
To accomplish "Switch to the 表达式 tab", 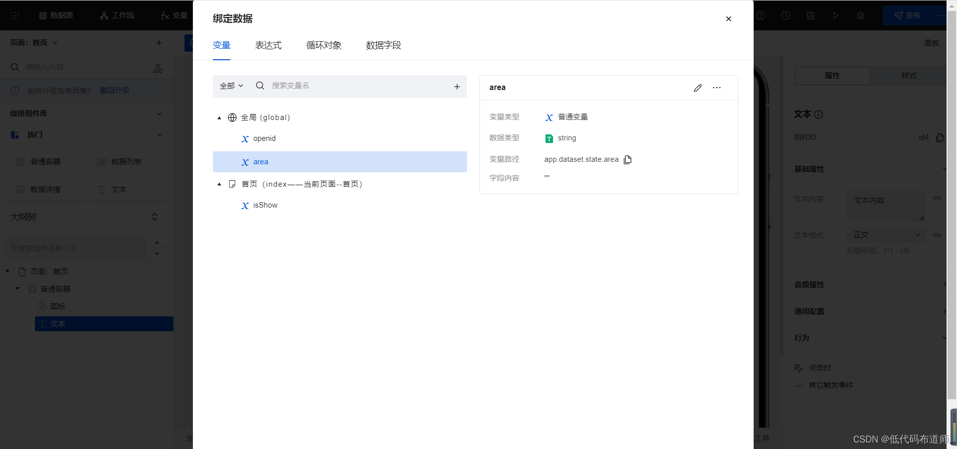I will pyautogui.click(x=268, y=45).
